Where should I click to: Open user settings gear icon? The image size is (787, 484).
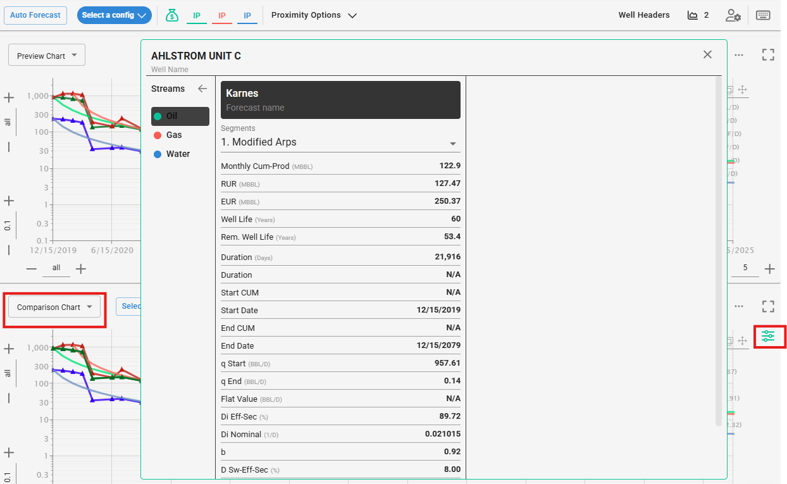pos(733,15)
